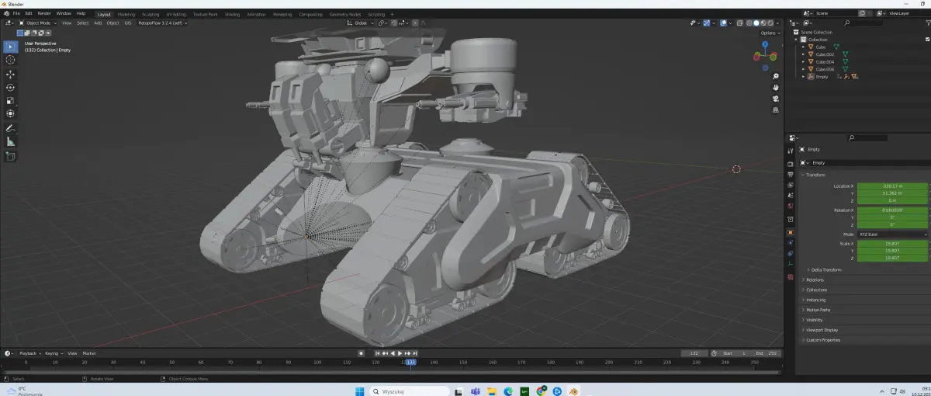Open the Object Mode dropdown
This screenshot has width=931, height=396.
pos(37,23)
